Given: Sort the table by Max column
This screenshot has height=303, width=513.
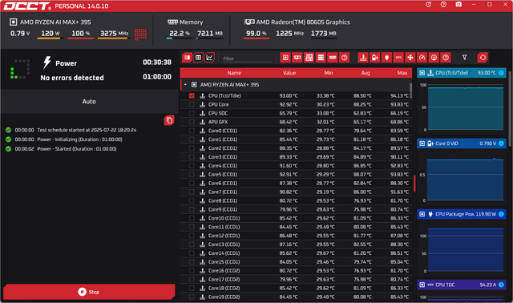Looking at the screenshot, I should pyautogui.click(x=402, y=73).
